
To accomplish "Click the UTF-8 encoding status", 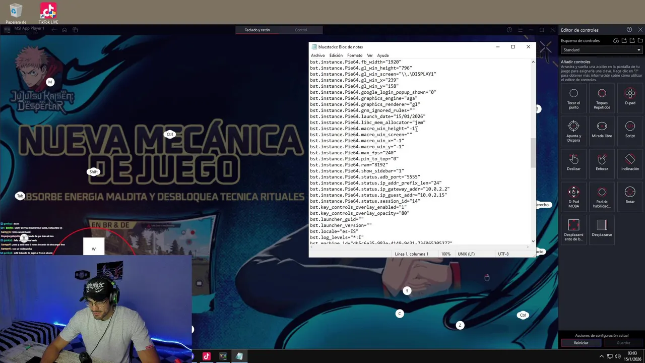I will pos(503,254).
